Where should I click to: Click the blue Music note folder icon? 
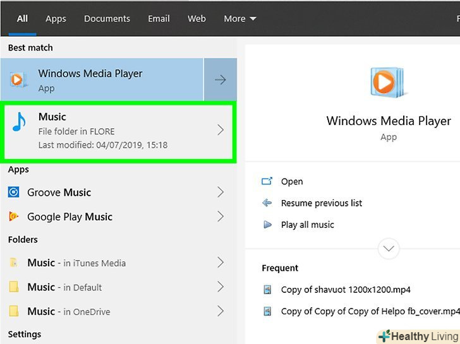[x=19, y=123]
